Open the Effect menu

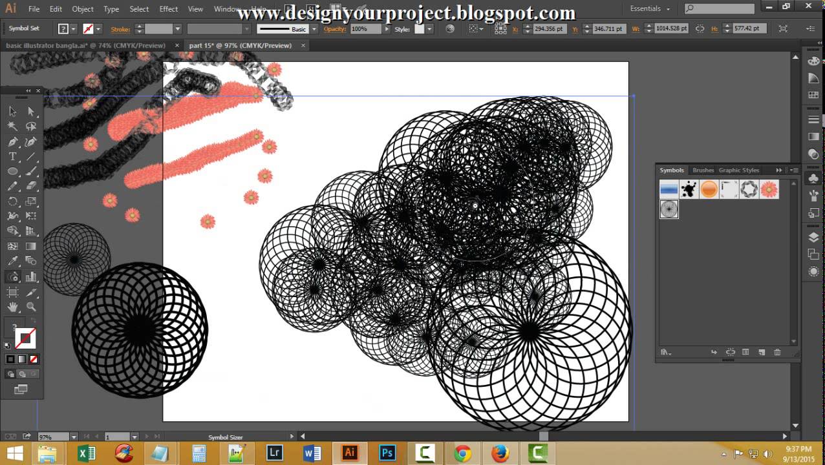point(169,9)
